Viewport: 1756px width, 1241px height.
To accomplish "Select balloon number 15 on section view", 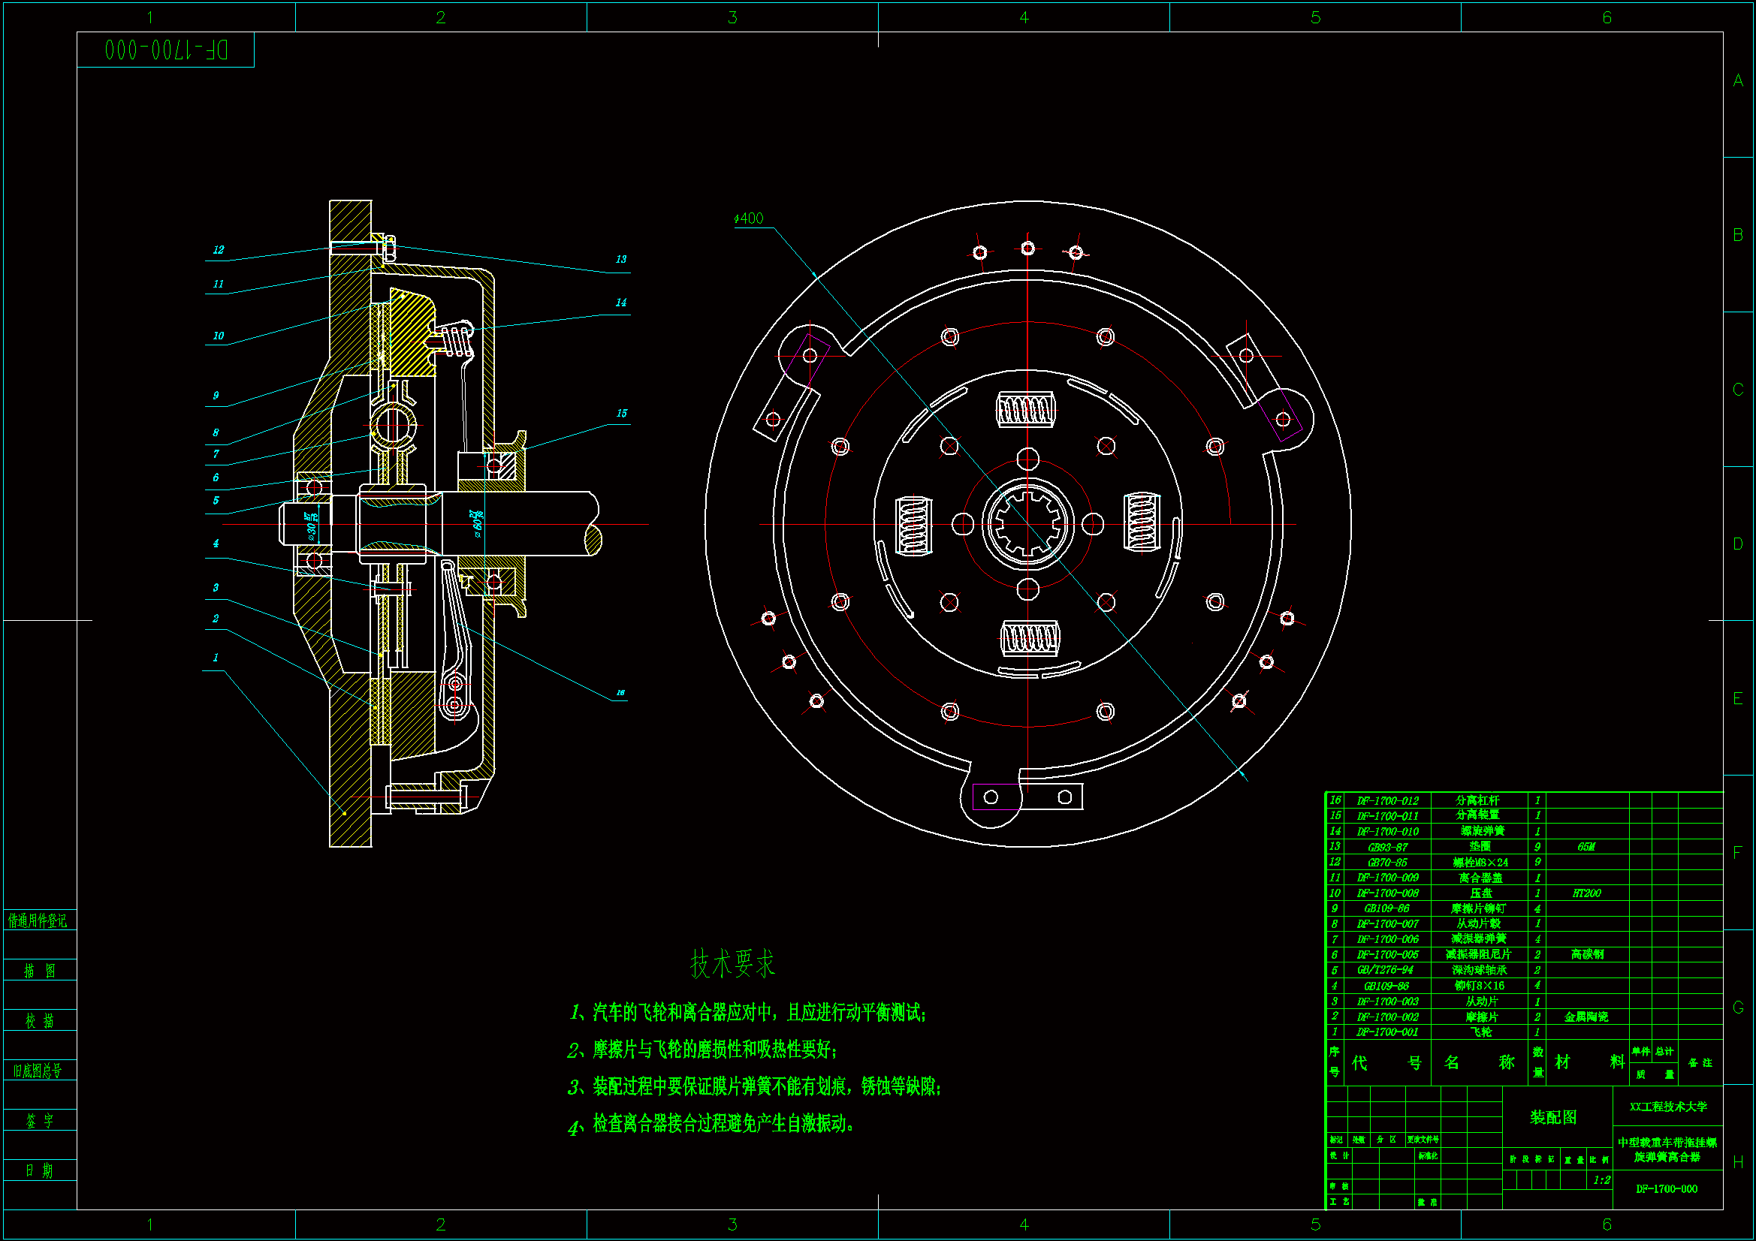I will 622,414.
